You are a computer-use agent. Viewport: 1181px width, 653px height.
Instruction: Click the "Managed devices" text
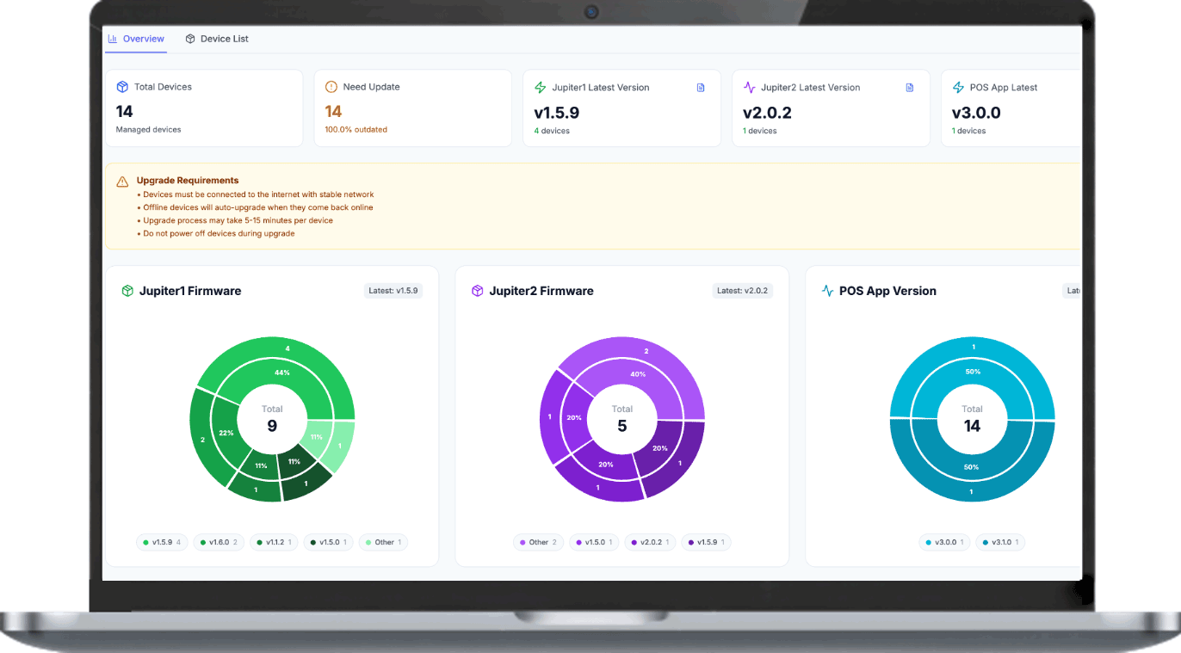149,130
